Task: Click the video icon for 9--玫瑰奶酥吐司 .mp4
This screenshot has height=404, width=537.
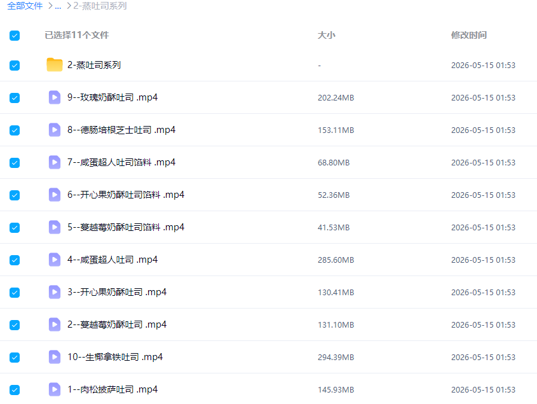Action: point(55,97)
